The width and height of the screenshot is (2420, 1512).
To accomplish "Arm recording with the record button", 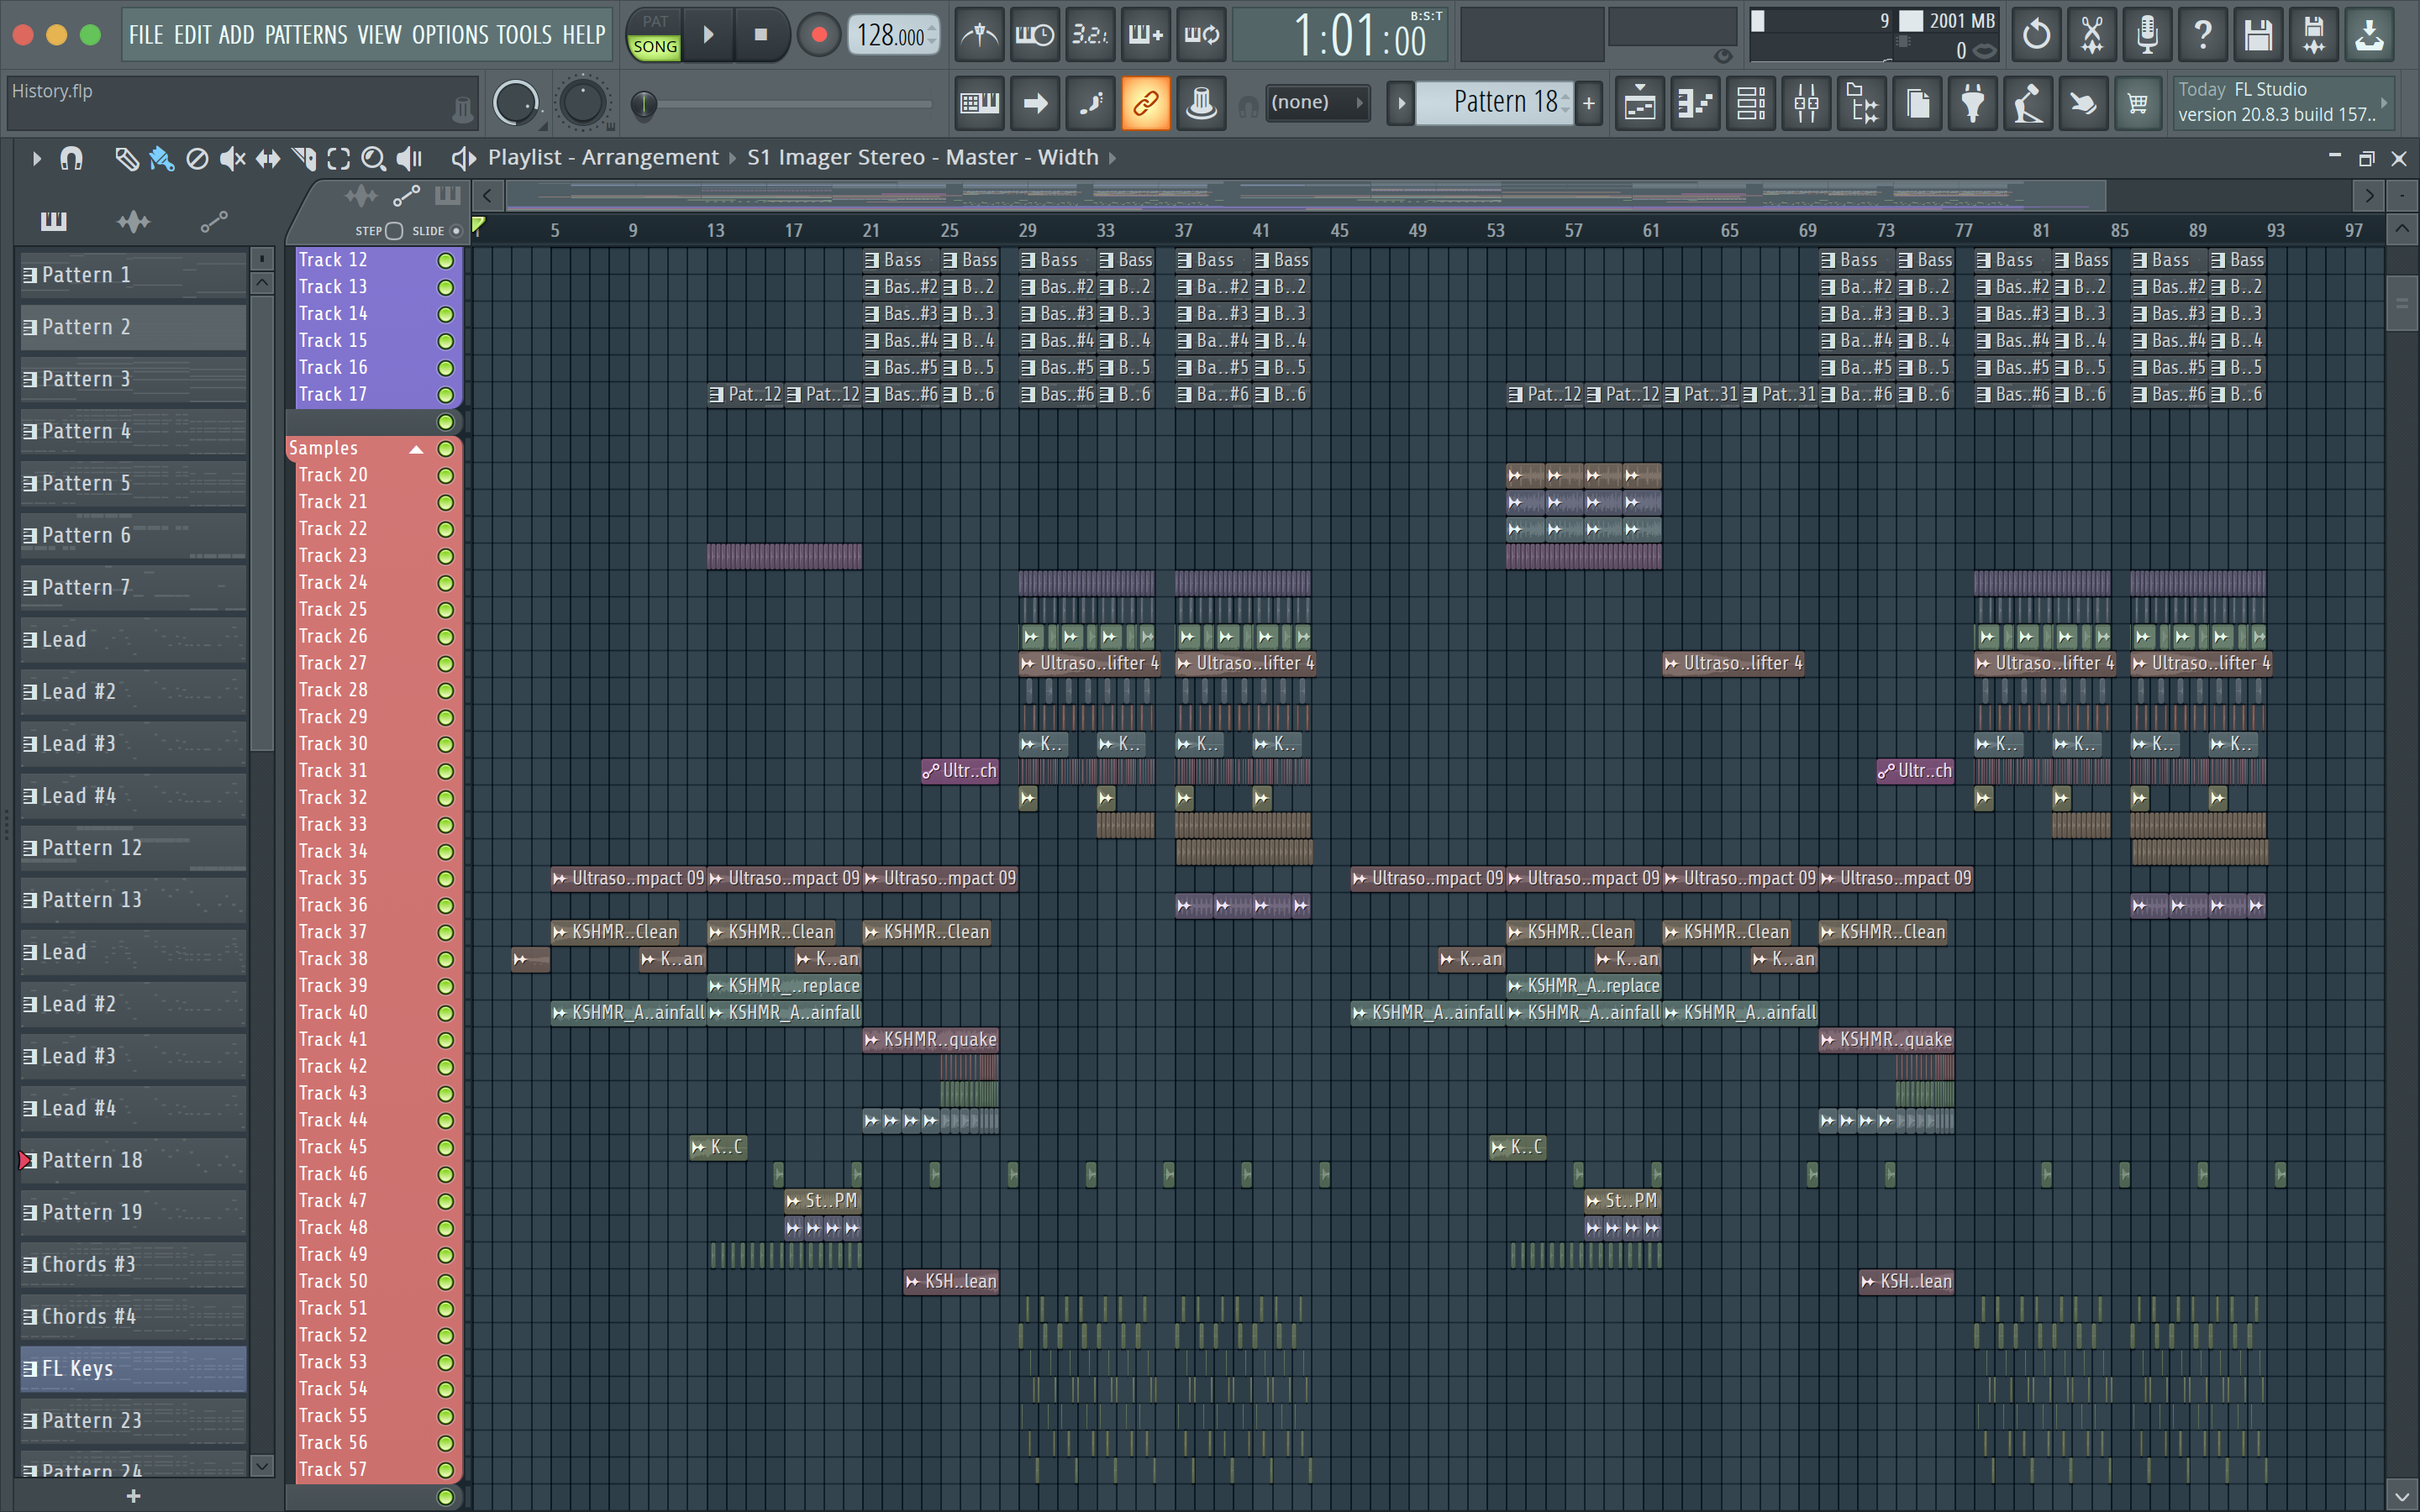I will pos(819,35).
